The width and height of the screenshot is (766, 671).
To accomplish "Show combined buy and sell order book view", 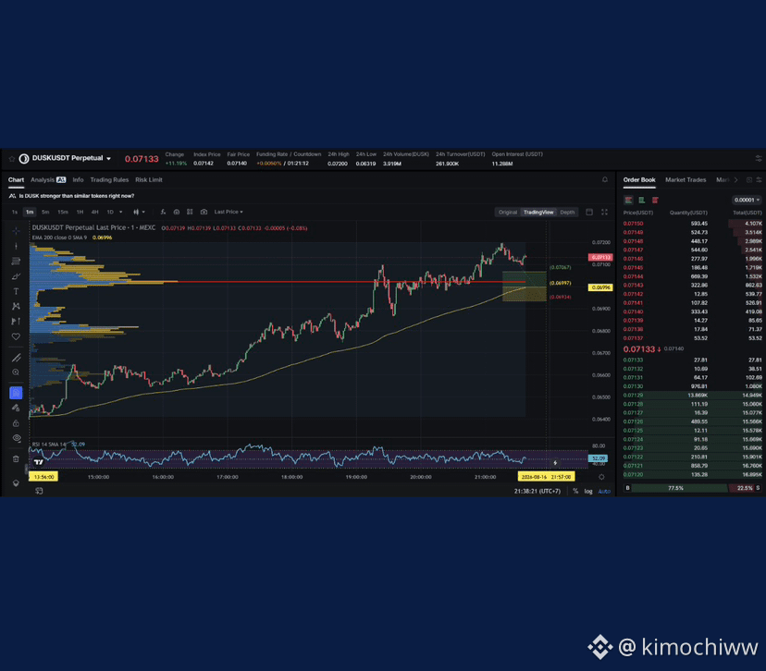I will pos(629,200).
